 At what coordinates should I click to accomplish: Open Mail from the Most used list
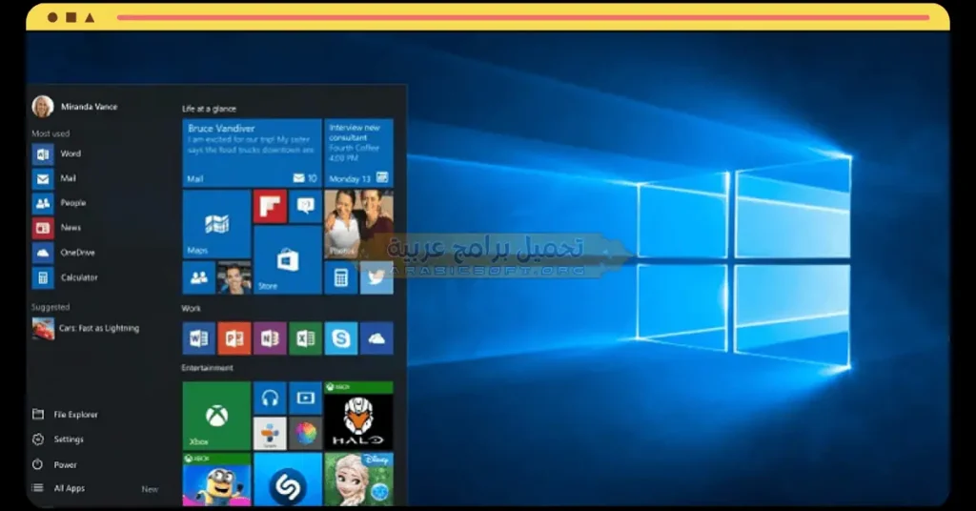(54, 178)
